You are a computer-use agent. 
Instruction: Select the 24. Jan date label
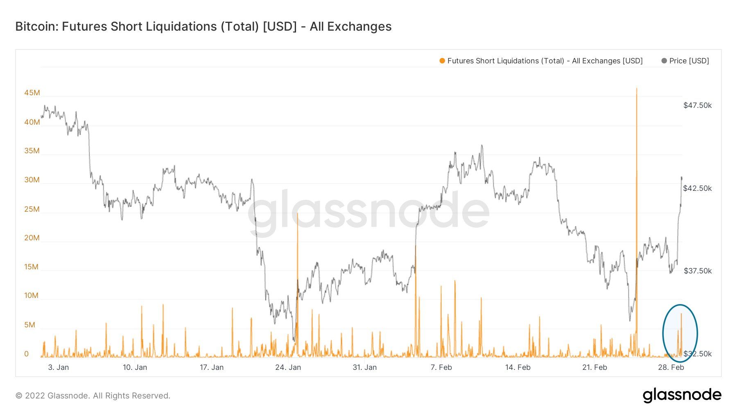[x=288, y=367]
